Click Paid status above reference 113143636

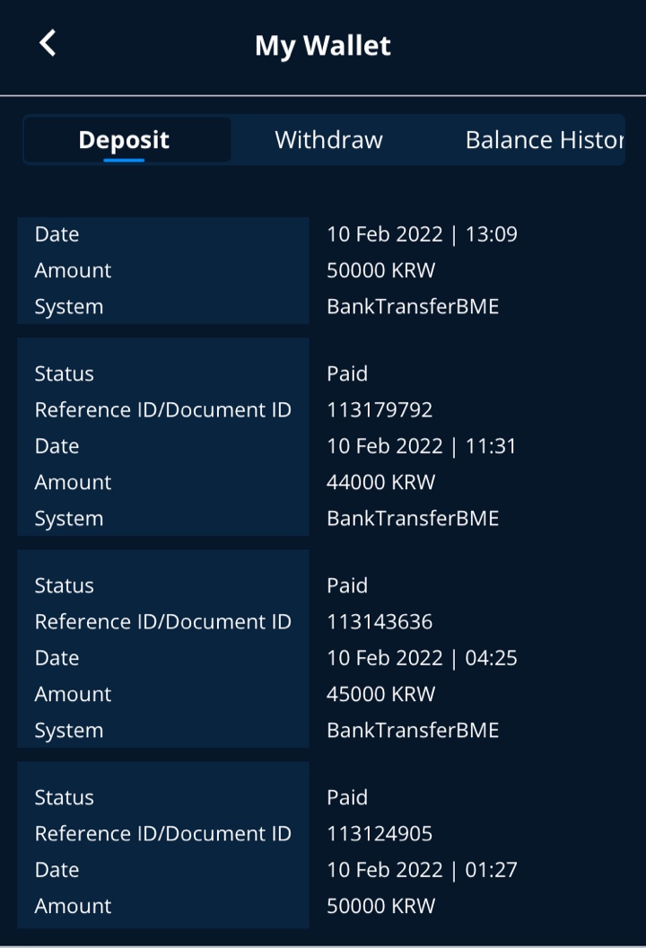347,585
